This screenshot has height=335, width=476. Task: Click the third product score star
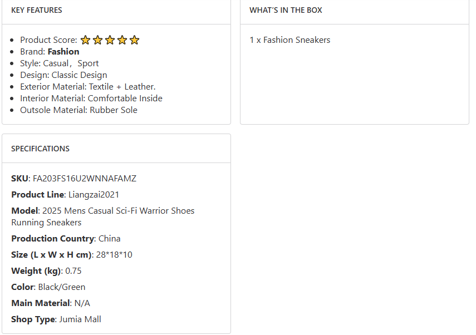pyautogui.click(x=110, y=40)
